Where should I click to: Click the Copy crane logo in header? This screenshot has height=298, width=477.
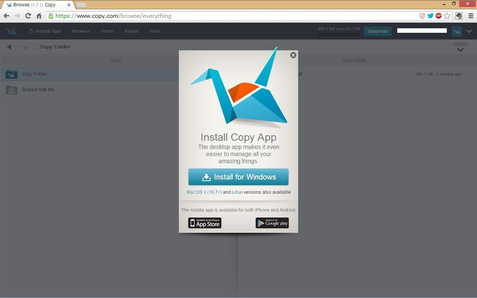coord(11,31)
